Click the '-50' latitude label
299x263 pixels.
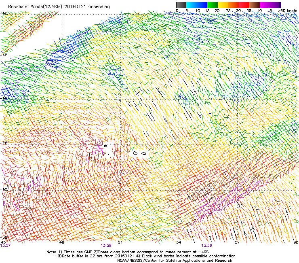(4, 237)
